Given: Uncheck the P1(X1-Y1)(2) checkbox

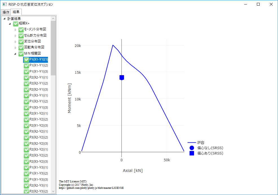Looking at the screenshot, I should pos(26,66).
